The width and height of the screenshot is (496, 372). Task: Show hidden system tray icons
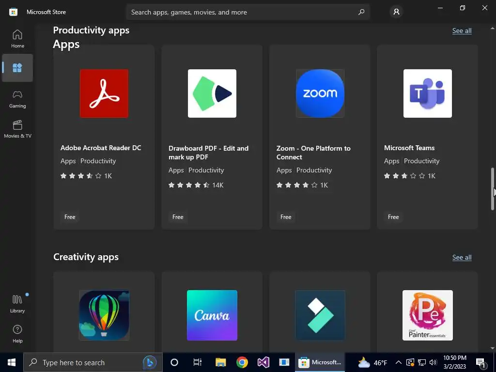(399, 362)
